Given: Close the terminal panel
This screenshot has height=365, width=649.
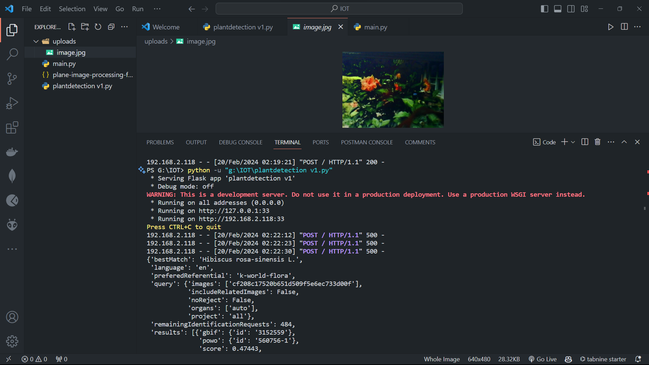Looking at the screenshot, I should [x=638, y=142].
